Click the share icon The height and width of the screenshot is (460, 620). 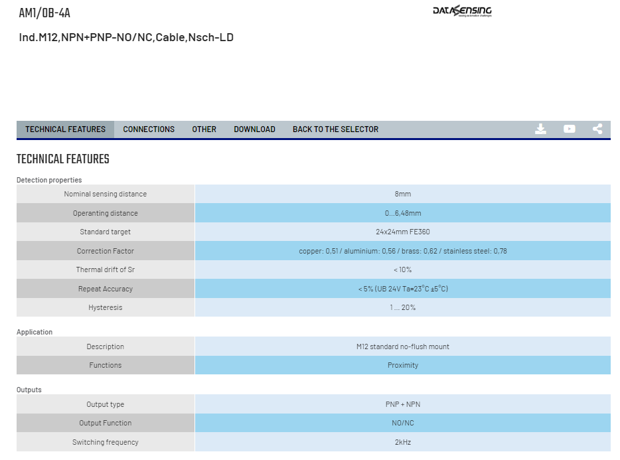pos(597,129)
